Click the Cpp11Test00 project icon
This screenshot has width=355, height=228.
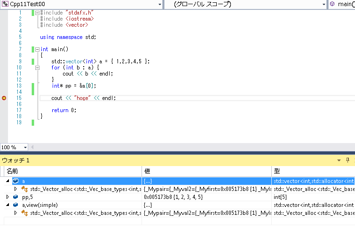pos(5,4)
